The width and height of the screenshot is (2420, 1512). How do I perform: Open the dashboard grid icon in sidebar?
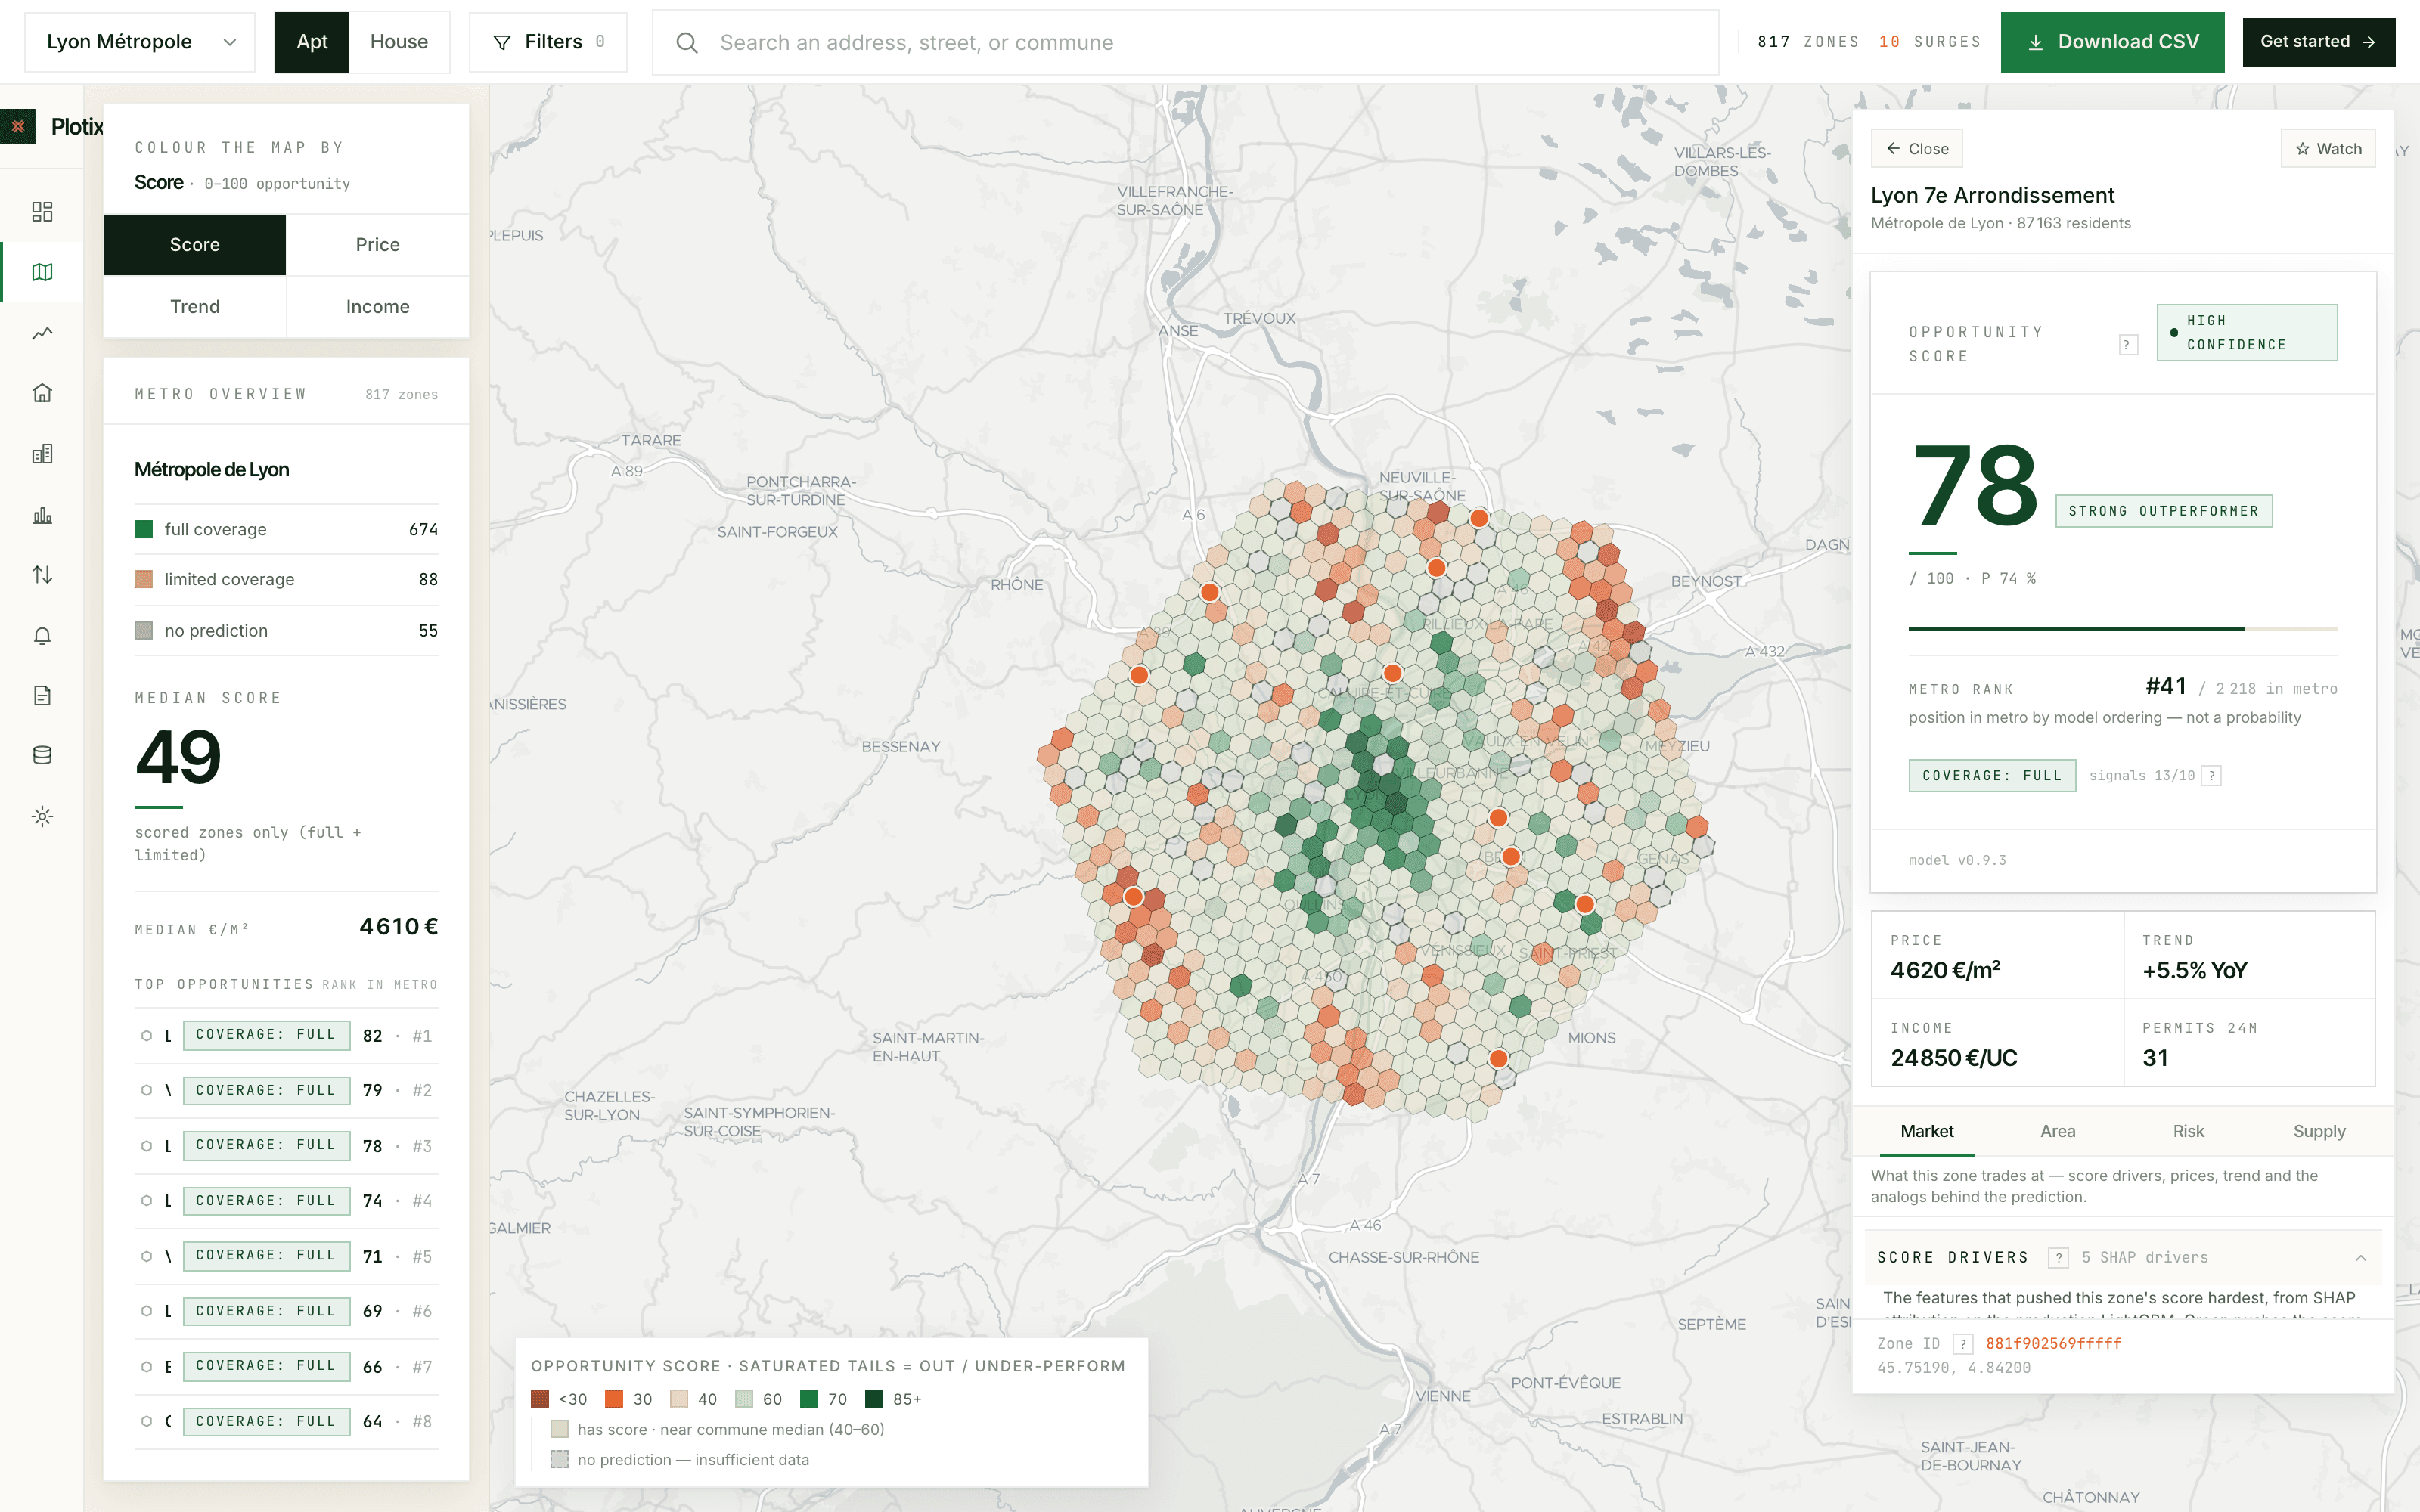pyautogui.click(x=42, y=211)
